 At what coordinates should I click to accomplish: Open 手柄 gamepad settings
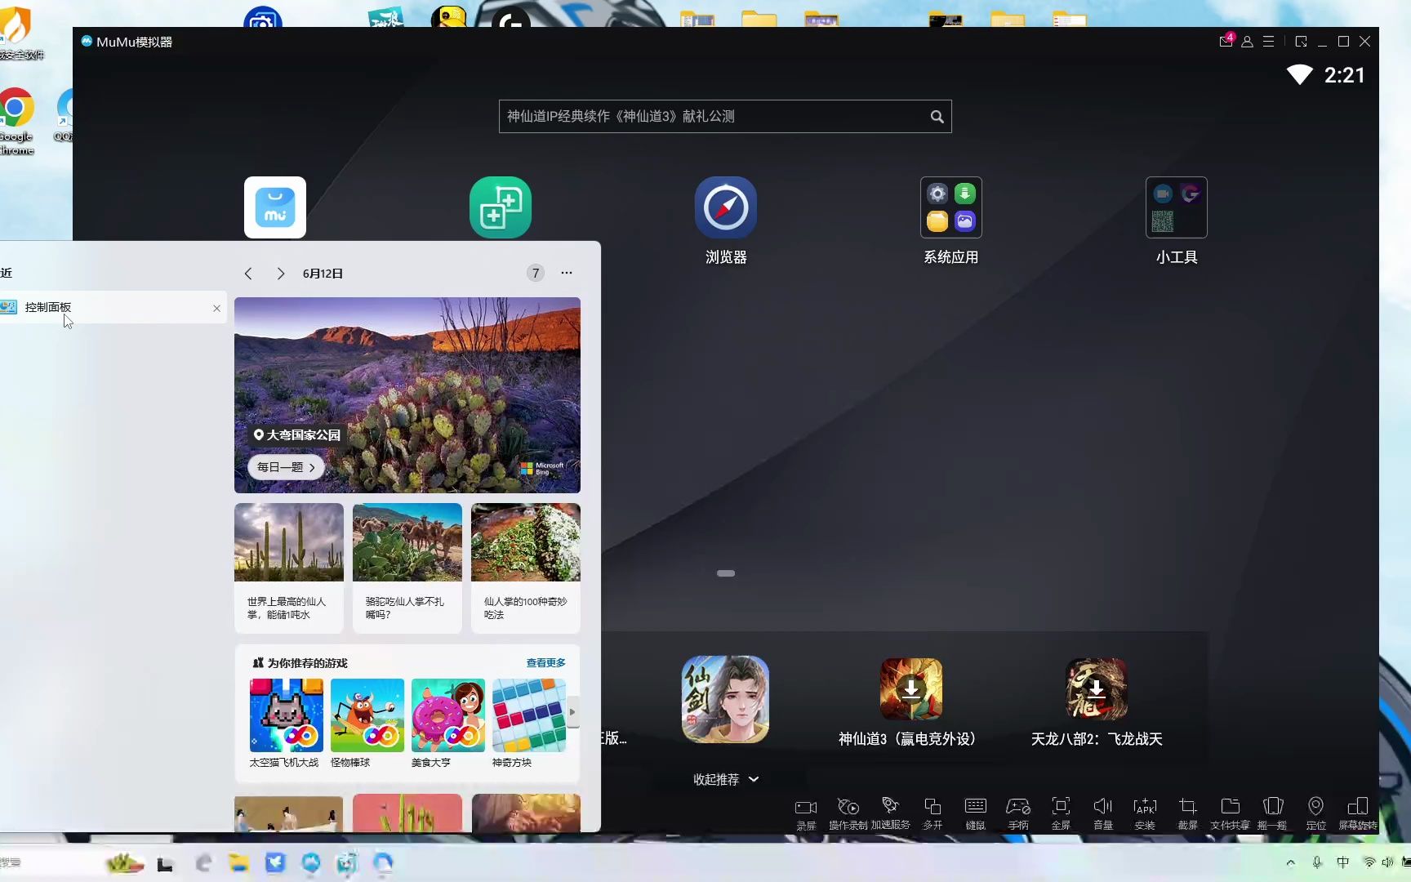pyautogui.click(x=1018, y=813)
